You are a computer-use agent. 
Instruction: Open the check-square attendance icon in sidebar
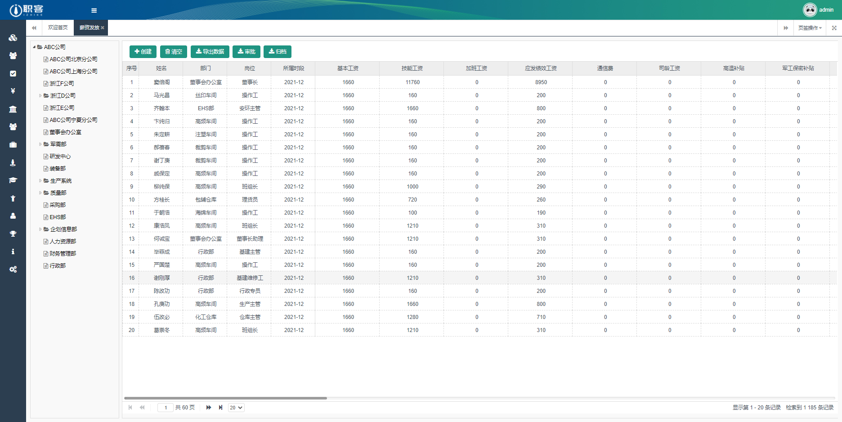pos(13,73)
